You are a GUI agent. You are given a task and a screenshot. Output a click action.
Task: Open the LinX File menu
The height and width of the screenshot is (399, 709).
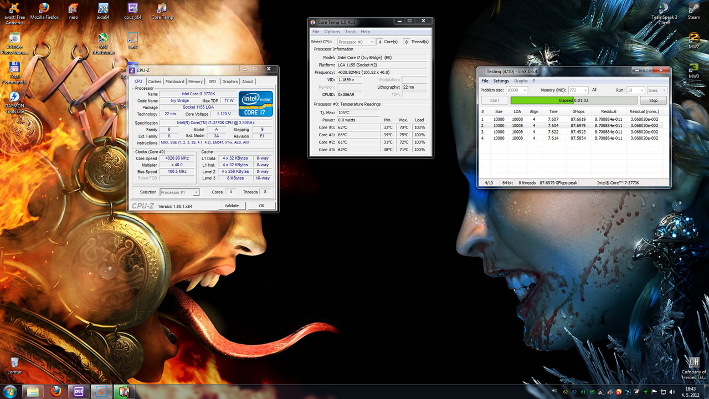(485, 81)
